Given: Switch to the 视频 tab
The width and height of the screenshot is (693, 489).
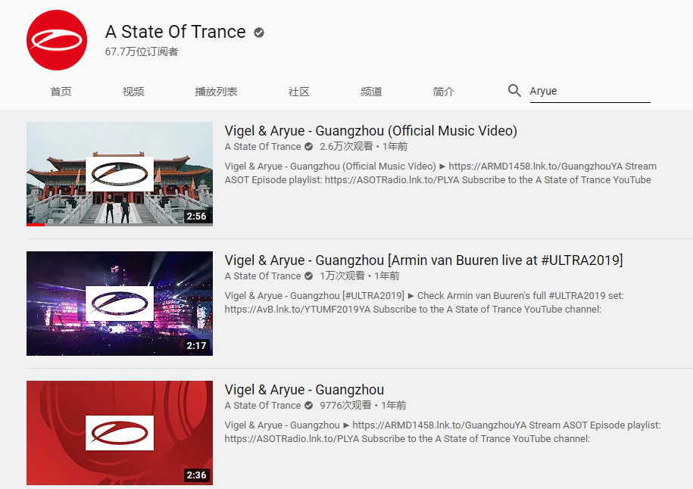Looking at the screenshot, I should click(x=133, y=92).
